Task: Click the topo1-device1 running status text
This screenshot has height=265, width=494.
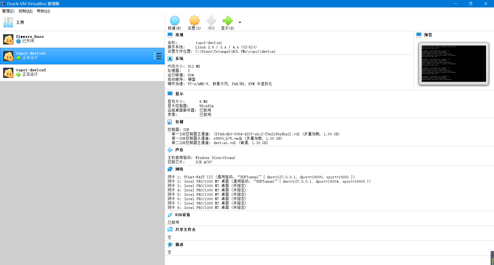Action: tap(30, 58)
